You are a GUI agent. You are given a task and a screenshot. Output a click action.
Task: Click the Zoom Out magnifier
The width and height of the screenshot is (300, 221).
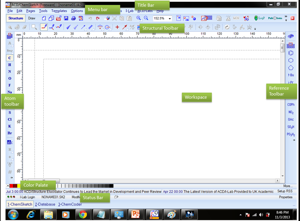(146, 18)
